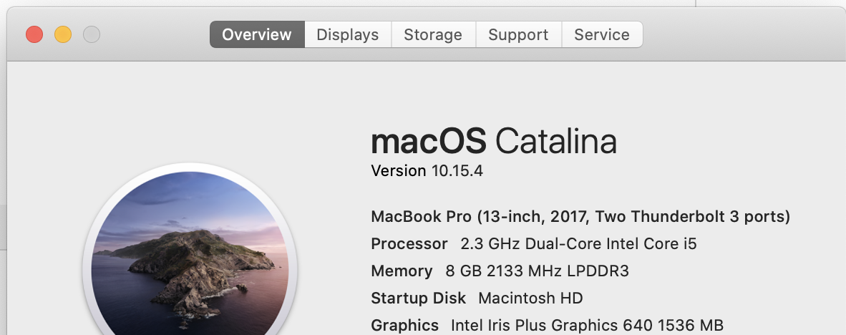846x335 pixels.
Task: Switch to the Overview tab
Action: [x=257, y=34]
